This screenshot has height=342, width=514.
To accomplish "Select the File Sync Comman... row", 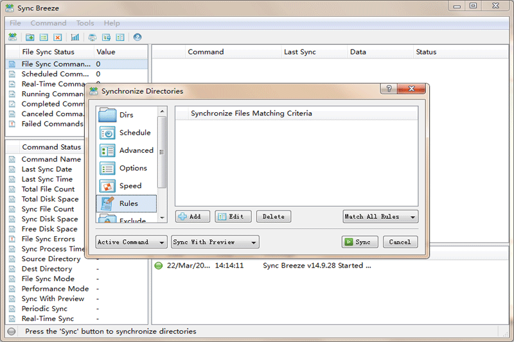I will pyautogui.click(x=76, y=64).
